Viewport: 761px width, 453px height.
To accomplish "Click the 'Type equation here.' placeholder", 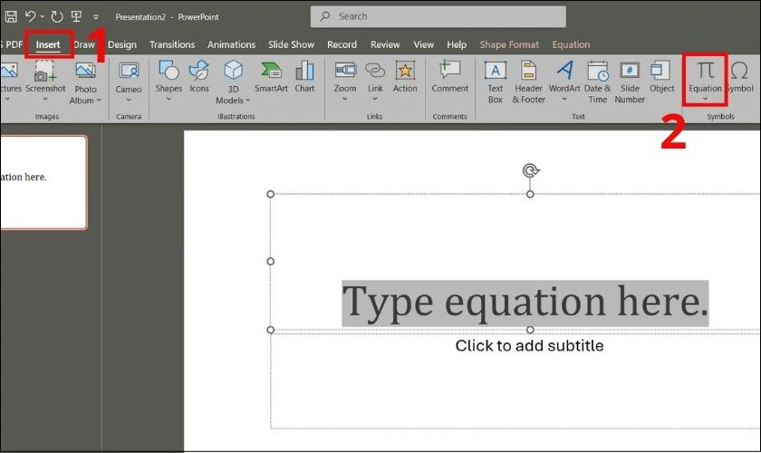I will tap(525, 304).
